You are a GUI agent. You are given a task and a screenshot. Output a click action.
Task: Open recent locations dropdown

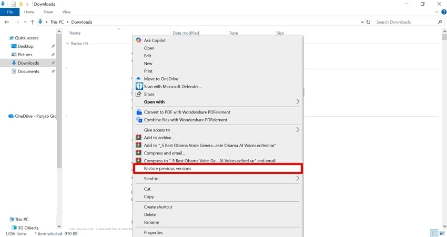coord(25,22)
